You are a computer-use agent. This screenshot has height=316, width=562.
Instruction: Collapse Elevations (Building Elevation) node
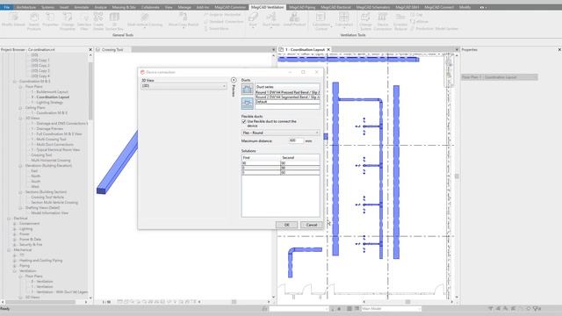(x=20, y=166)
